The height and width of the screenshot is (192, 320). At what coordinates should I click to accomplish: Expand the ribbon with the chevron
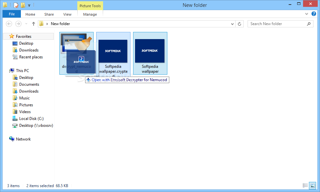coord(307,14)
